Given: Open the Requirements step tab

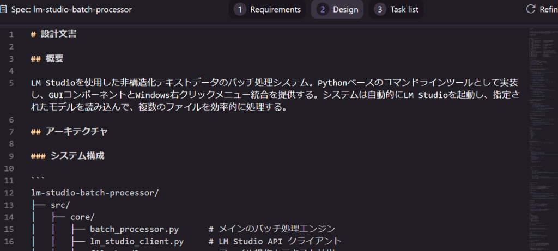Looking at the screenshot, I should point(267,9).
